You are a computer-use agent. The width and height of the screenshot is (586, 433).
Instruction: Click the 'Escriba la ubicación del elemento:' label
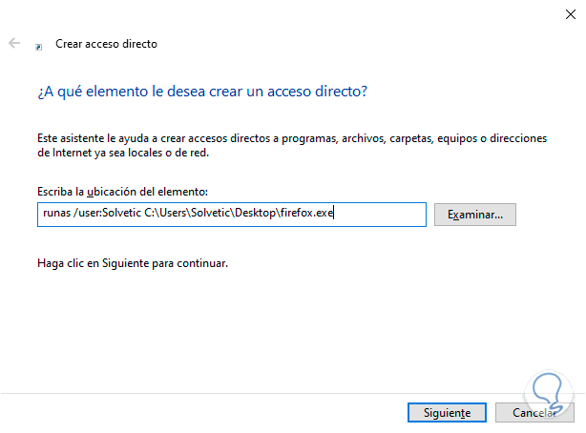121,193
